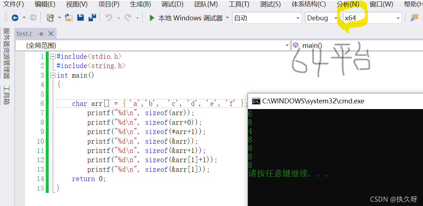The width and height of the screenshot is (423, 206).
Task: Open the 文件(F) menu
Action: (13, 4)
